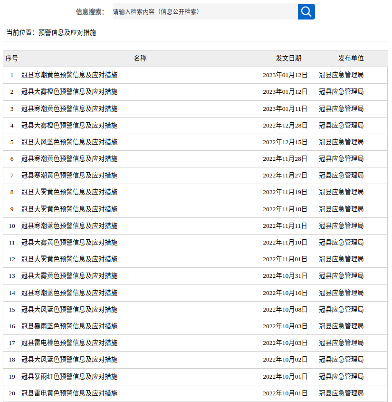Click date 2022年12月15日
This screenshot has height=402, width=392.
(285, 142)
